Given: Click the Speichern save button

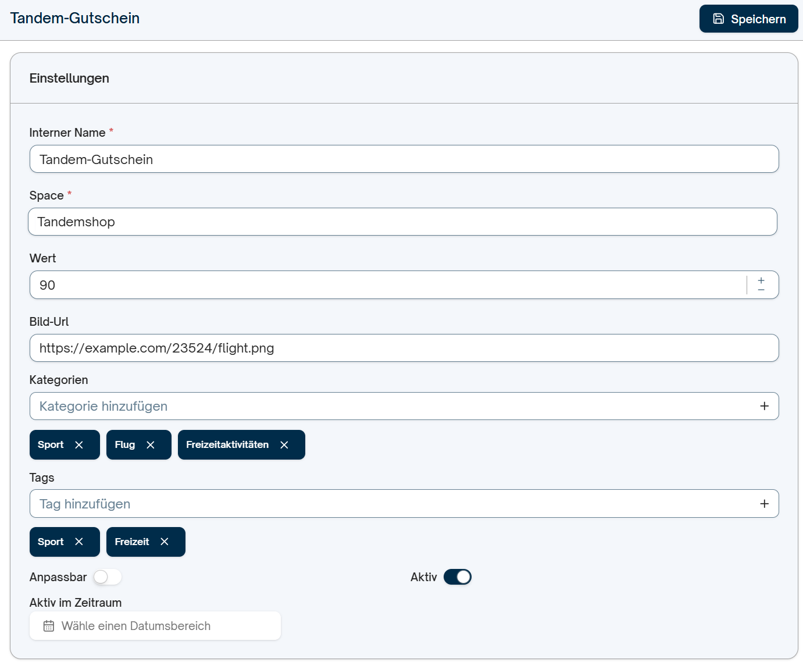Looking at the screenshot, I should [748, 19].
